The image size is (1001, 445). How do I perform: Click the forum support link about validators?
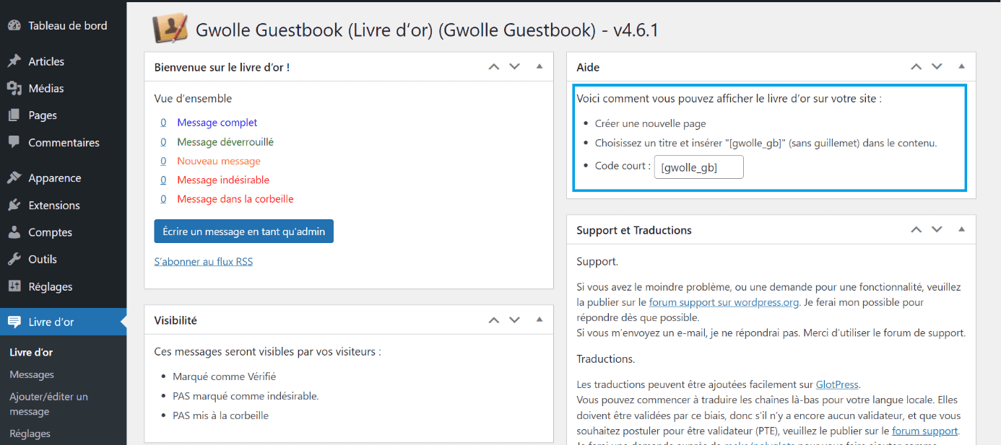[x=925, y=431]
